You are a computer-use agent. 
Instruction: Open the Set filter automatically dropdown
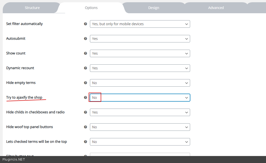click(x=140, y=24)
